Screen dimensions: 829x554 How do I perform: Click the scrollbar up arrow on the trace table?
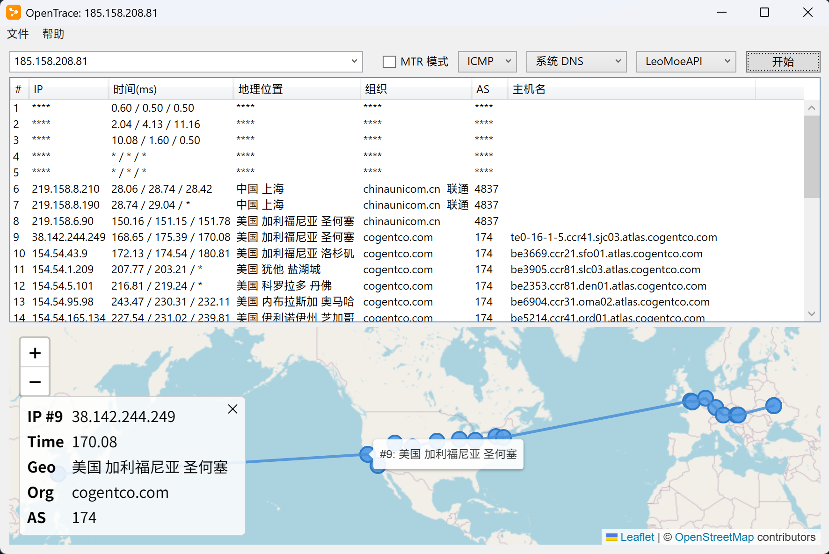pos(813,108)
